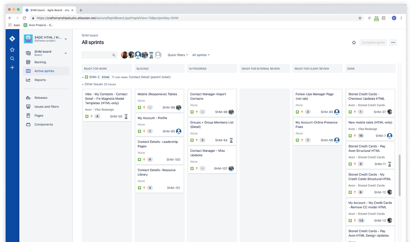Click the browser address bar URL

point(108,18)
